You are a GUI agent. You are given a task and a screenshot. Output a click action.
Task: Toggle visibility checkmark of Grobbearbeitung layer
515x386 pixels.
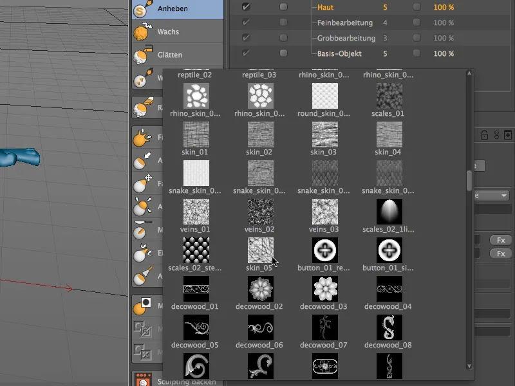click(246, 38)
